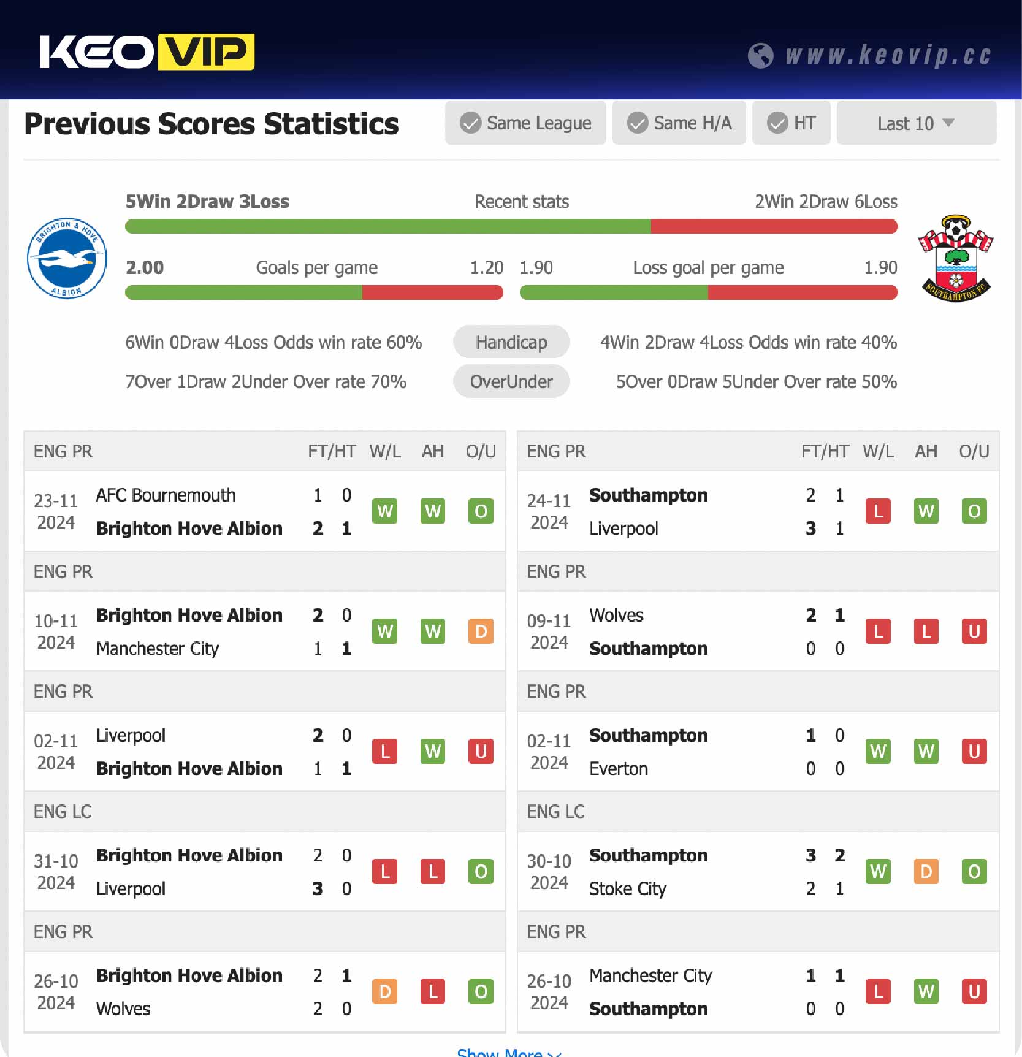Collapse the Last 10 selector chevron

pyautogui.click(x=949, y=123)
